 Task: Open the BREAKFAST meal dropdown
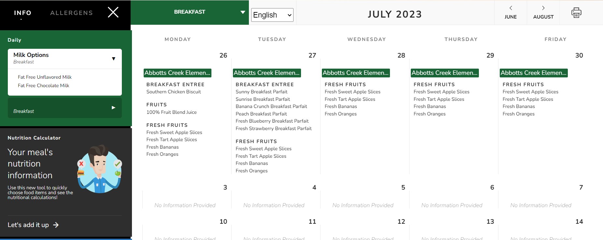pyautogui.click(x=190, y=12)
